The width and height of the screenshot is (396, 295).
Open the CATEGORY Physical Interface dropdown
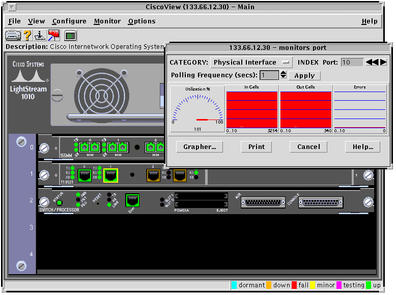251,63
